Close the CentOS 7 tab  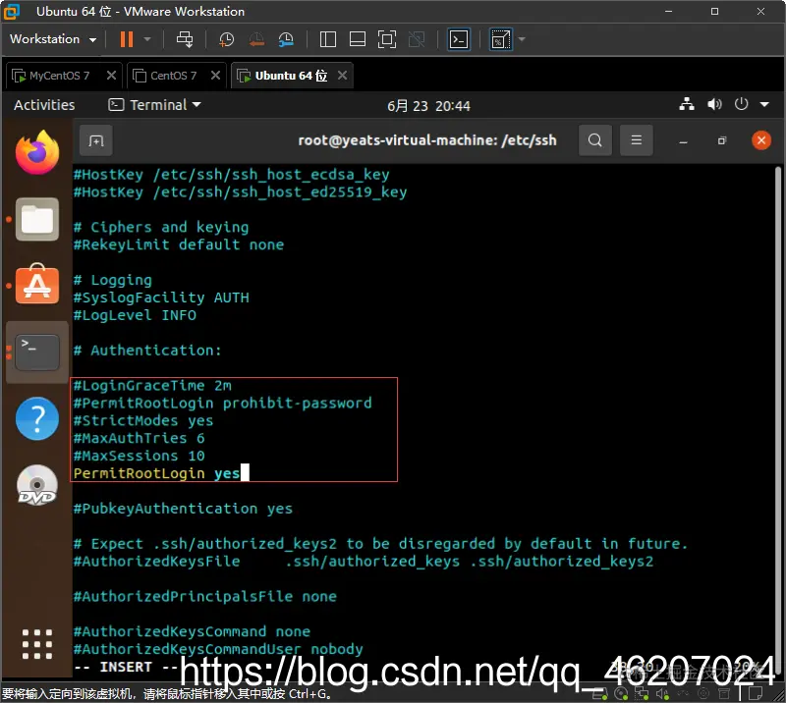click(215, 76)
